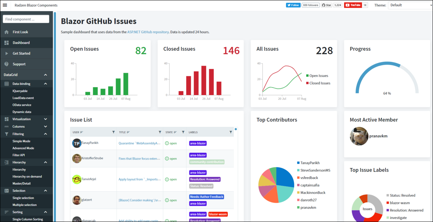
Task: Select Advanced Mode filtering item
Action: tap(23, 148)
